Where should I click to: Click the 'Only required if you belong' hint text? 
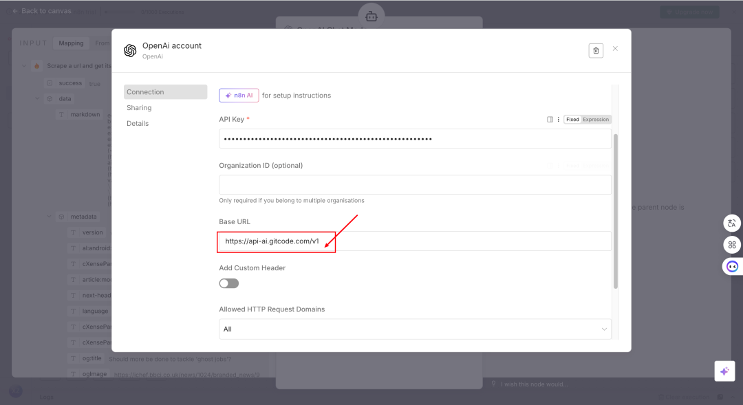pyautogui.click(x=292, y=200)
